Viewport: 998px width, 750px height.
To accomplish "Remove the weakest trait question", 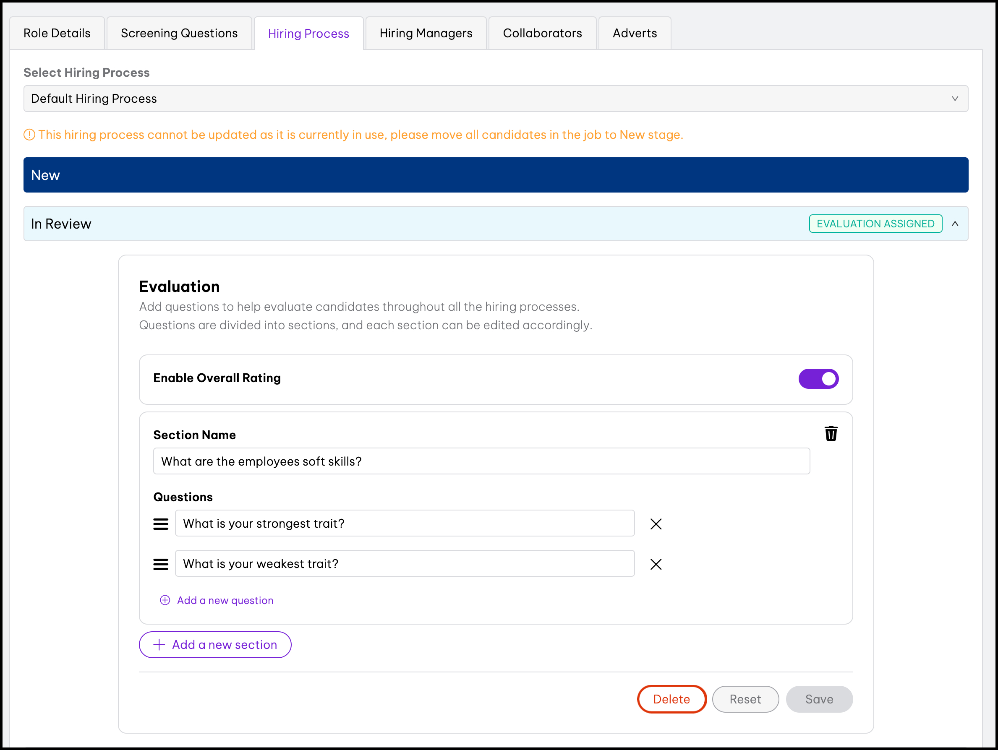I will coord(656,564).
